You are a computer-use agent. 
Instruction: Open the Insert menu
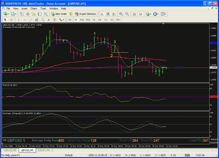(24, 8)
